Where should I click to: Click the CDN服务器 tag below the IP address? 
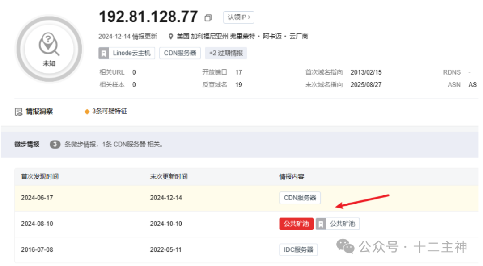(x=180, y=53)
